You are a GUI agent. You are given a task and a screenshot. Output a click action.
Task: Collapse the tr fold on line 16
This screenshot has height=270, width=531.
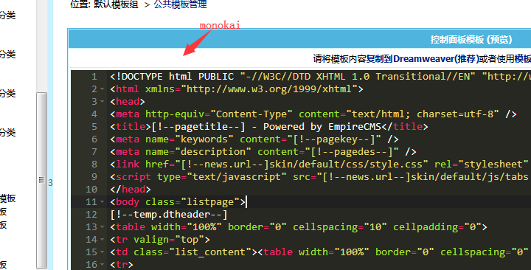tap(103, 265)
